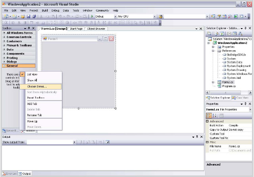The width and height of the screenshot is (254, 177).
Task: Click the Categorized button in Properties panel
Action: 209,116
